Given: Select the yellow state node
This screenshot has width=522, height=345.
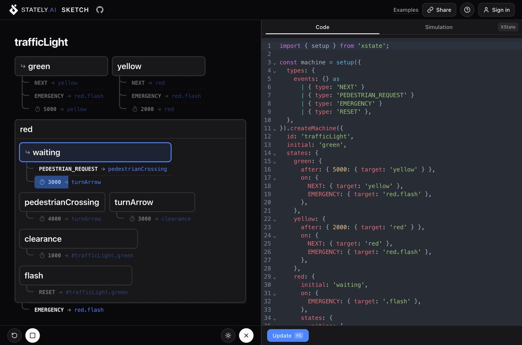Looking at the screenshot, I should pos(158,66).
